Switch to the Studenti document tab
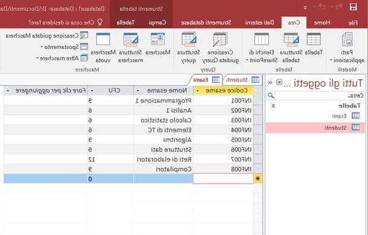 [243, 80]
